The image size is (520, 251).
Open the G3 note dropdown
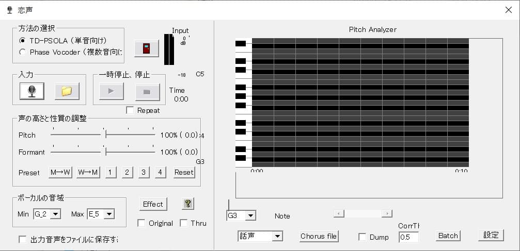(x=250, y=216)
